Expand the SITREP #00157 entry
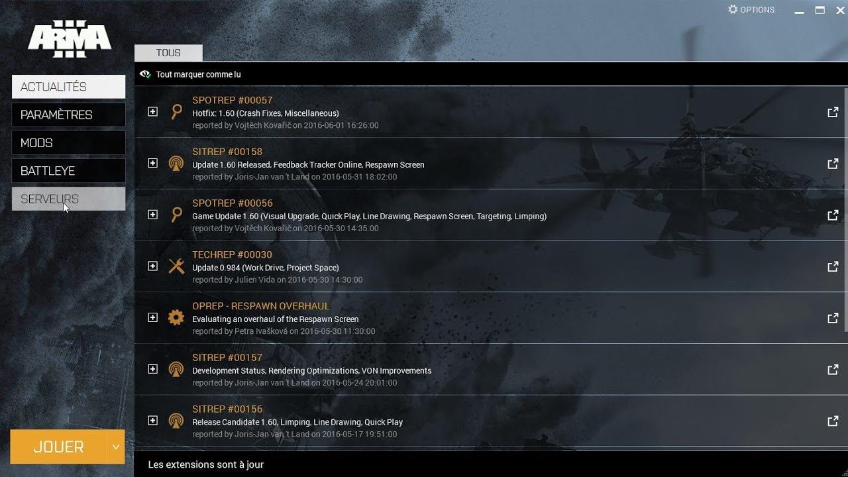 [x=152, y=369]
